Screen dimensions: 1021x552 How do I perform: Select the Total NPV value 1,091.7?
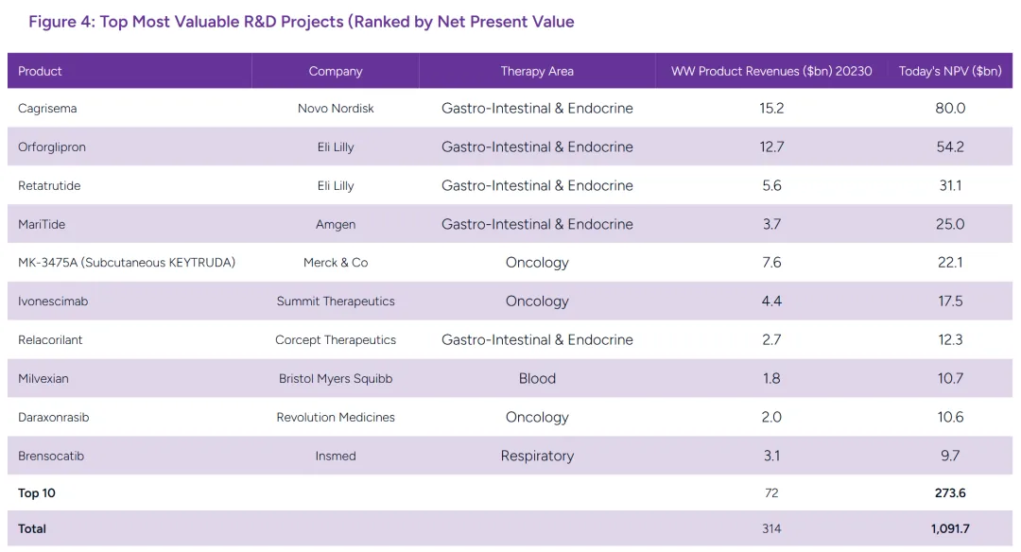click(x=950, y=529)
